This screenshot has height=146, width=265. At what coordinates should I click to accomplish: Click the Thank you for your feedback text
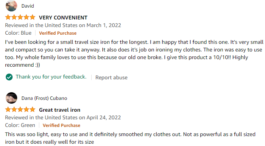point(51,77)
